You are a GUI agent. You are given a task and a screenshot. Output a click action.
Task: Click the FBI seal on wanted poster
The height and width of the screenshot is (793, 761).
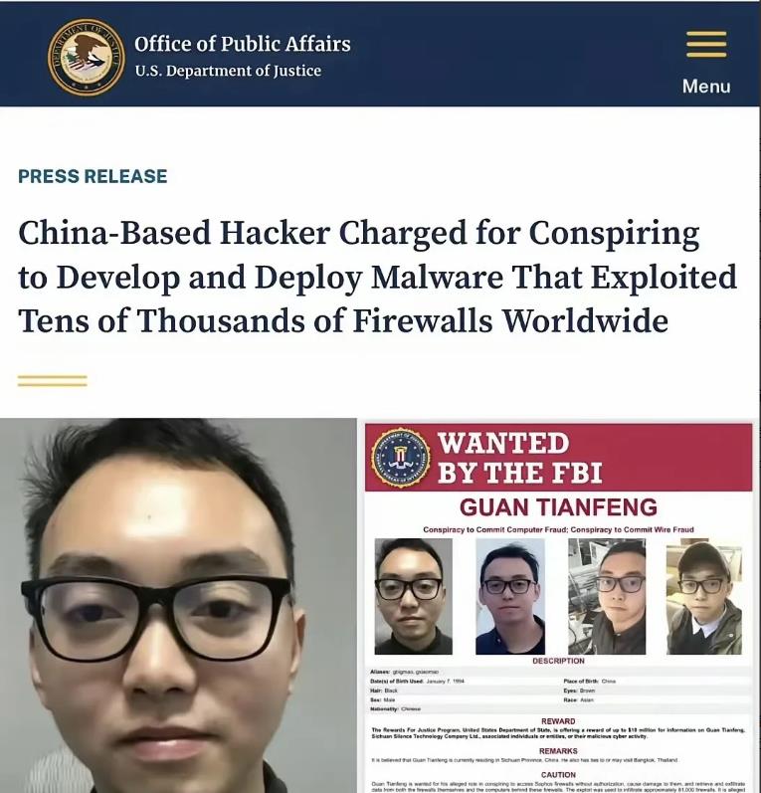(401, 458)
